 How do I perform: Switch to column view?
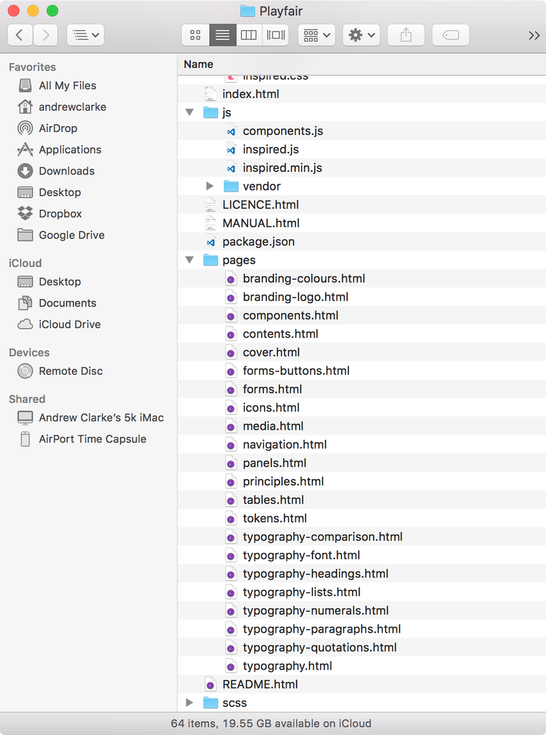click(x=249, y=36)
